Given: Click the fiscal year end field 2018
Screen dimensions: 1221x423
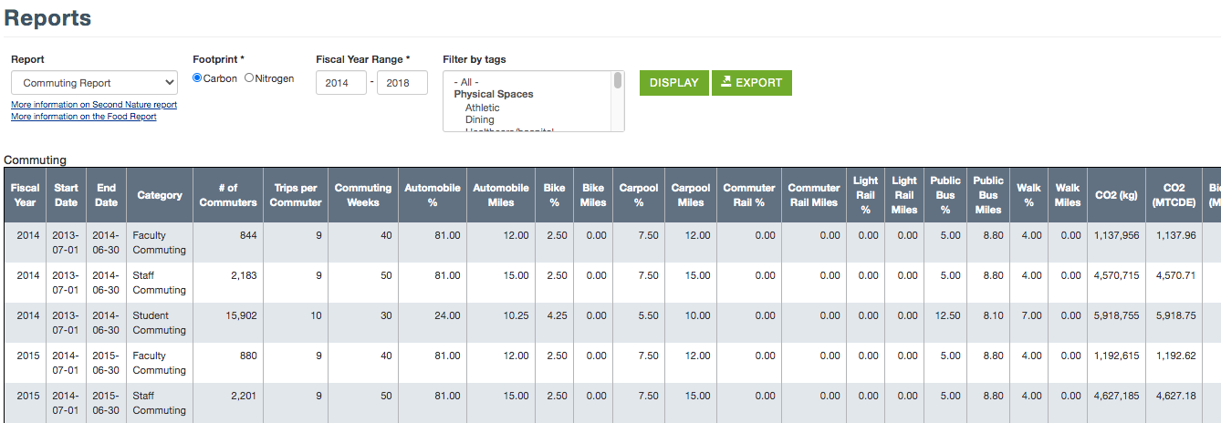Looking at the screenshot, I should (x=402, y=83).
